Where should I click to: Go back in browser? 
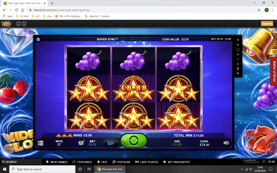4,10
